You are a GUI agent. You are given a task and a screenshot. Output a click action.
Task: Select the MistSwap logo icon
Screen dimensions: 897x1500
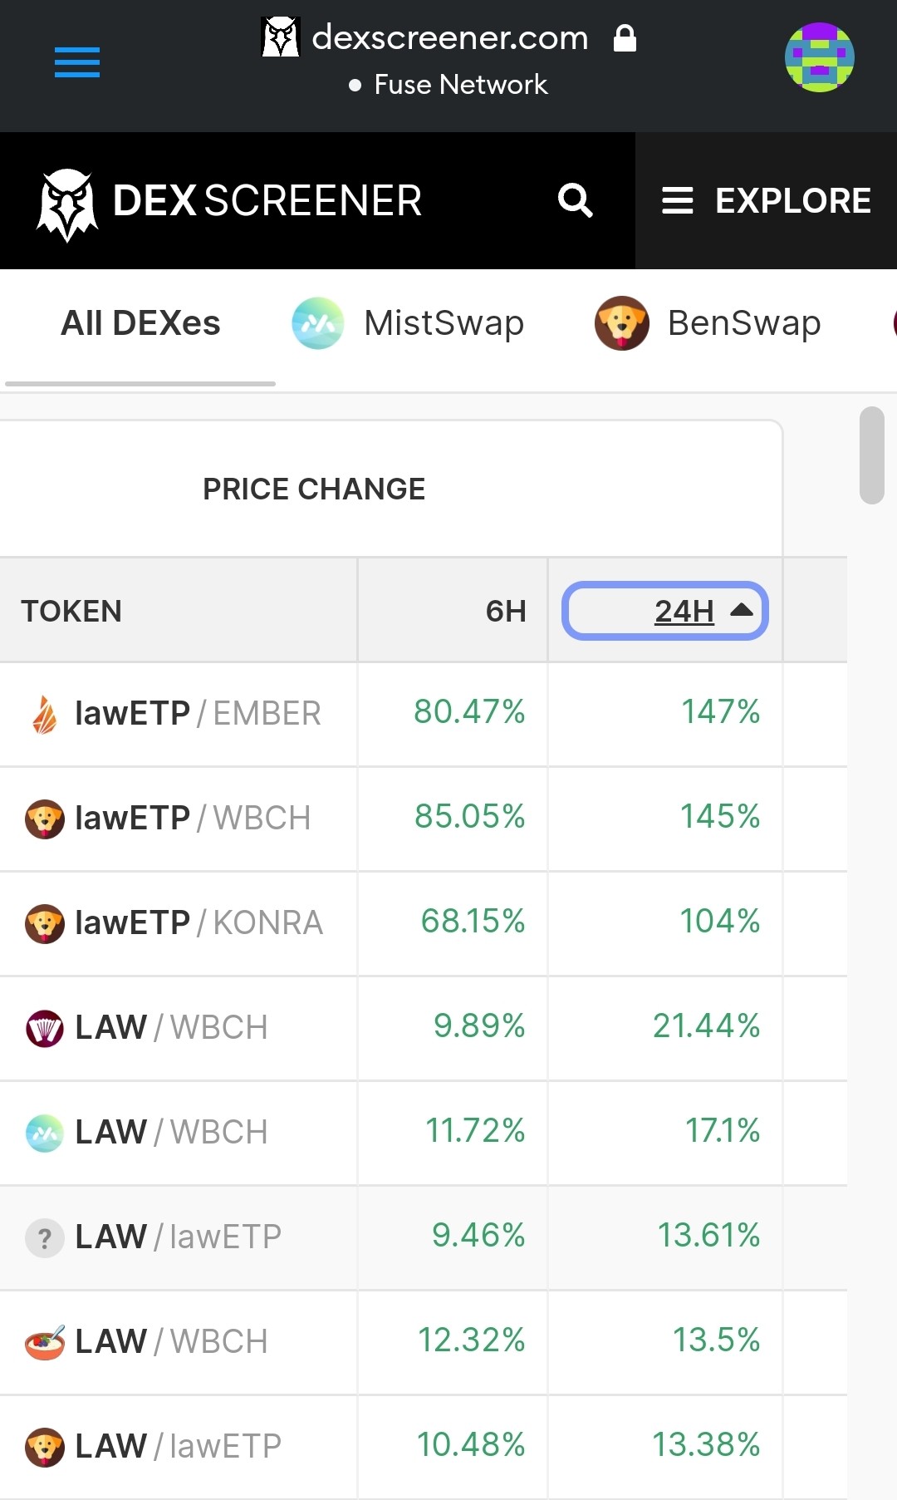click(x=318, y=323)
